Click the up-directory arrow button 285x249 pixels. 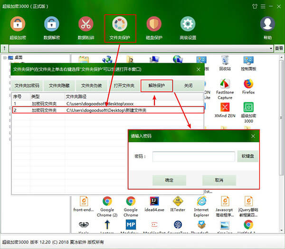[x=4, y=48]
